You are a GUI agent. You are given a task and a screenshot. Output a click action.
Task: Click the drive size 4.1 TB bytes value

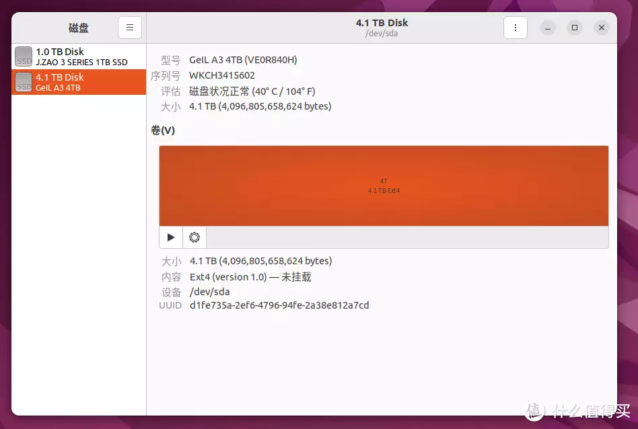(x=260, y=106)
